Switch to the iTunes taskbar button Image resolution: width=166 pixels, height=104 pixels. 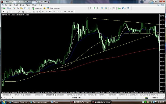pos(60,102)
